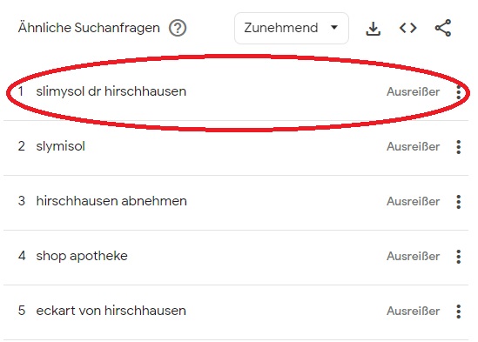478x342 pixels.
Task: Open more options for eckart von hirschhausen
Action: click(459, 312)
